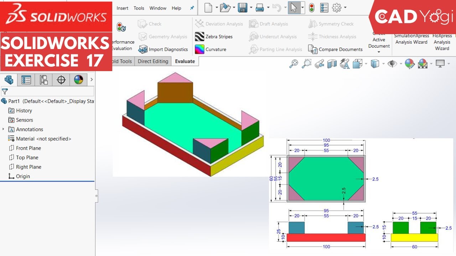Click the Print icon
Image resolution: width=456 pixels, height=256 pixels.
pyautogui.click(x=260, y=7)
